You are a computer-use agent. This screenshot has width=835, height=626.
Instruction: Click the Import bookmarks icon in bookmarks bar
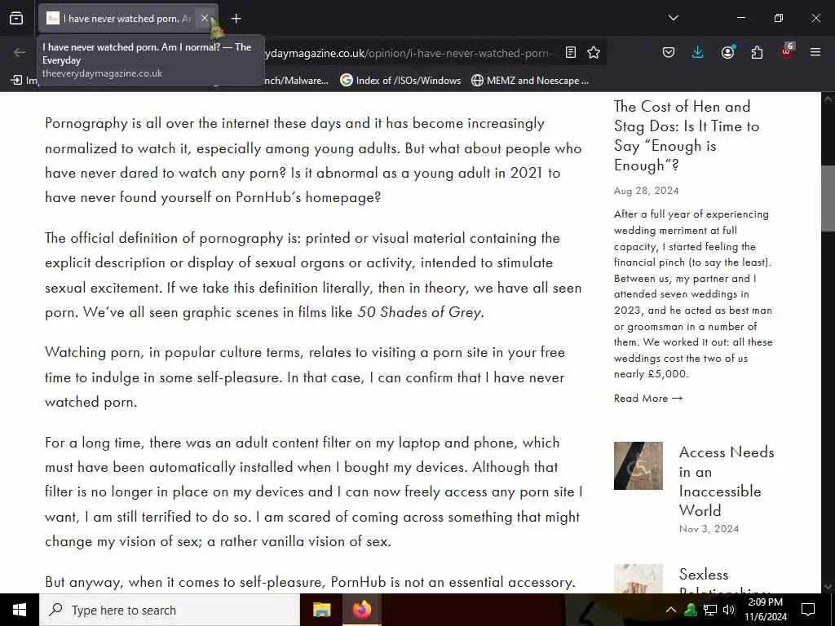pyautogui.click(x=16, y=81)
